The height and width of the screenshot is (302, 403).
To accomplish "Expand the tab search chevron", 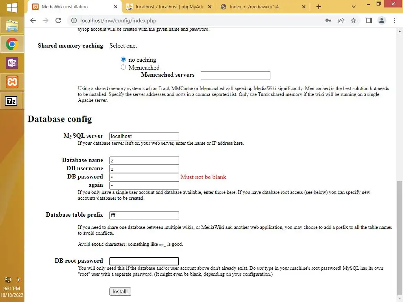I will pos(354,7).
